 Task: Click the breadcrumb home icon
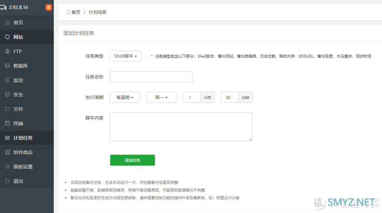coord(68,12)
